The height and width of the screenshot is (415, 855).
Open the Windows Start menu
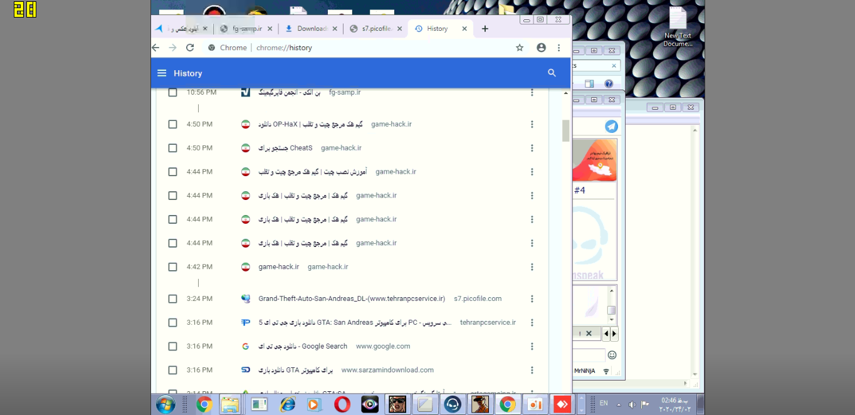click(165, 404)
